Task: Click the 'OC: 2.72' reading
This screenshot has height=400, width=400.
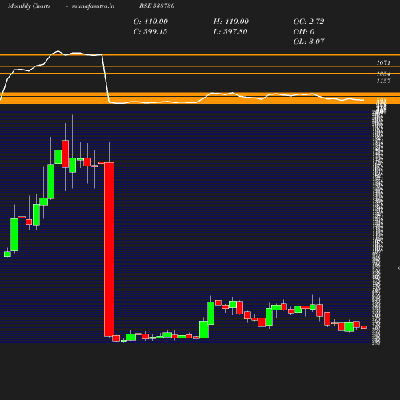Action: point(309,22)
